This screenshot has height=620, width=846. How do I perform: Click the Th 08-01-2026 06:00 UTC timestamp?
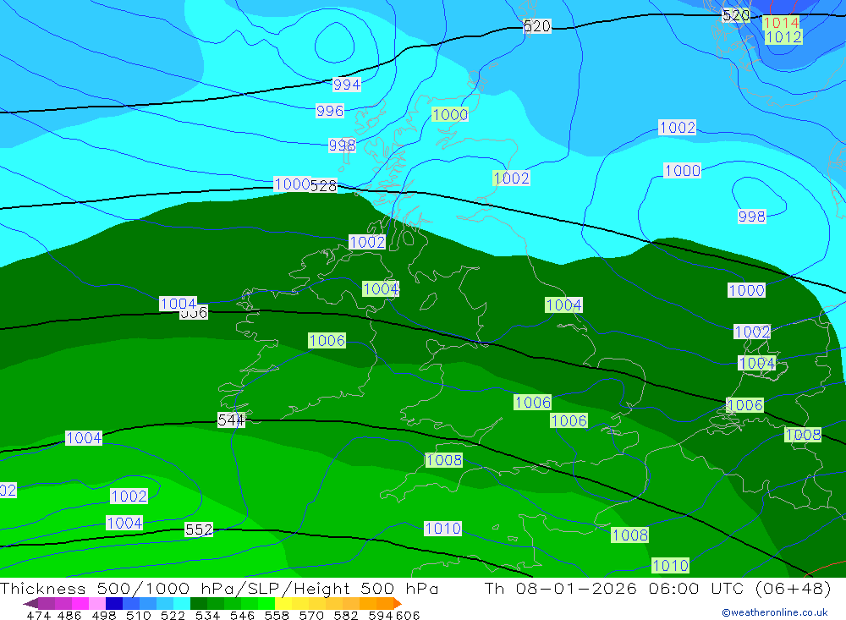[x=657, y=589]
